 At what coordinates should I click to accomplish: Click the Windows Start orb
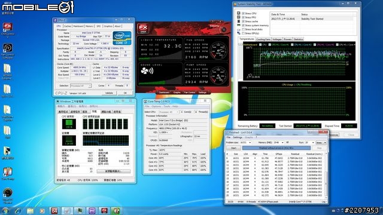[x=5, y=210]
